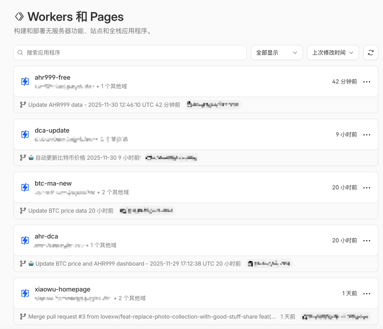
Task: Click the Workers and Pages header icon
Action: (x=19, y=17)
